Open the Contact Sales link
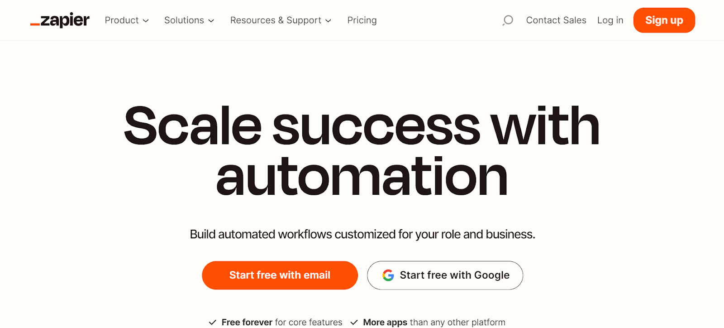Viewport: 724px width, 328px height. 556,20
